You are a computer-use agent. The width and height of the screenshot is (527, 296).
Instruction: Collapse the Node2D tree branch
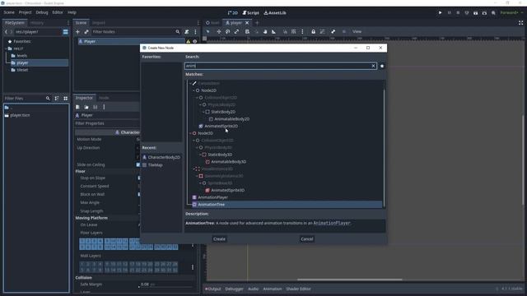click(194, 90)
